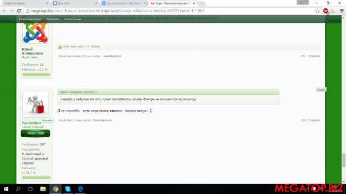
Task: Click YandexBot's avatar thumbnail
Action: (x=35, y=104)
